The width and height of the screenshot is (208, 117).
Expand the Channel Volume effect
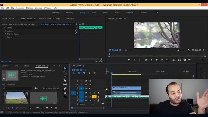(x=2, y=34)
